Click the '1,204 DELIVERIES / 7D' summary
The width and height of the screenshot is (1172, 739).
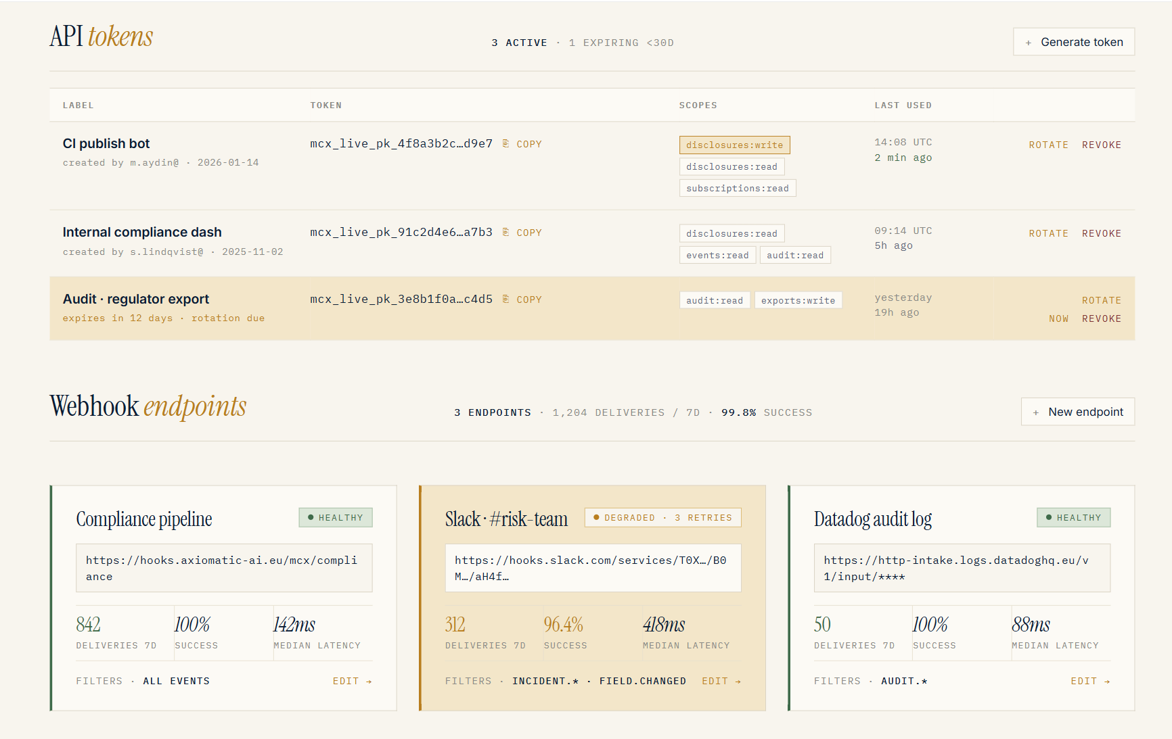[x=626, y=412]
